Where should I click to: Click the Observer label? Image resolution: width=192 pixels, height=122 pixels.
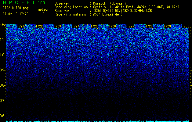pyautogui.click(x=62, y=3)
